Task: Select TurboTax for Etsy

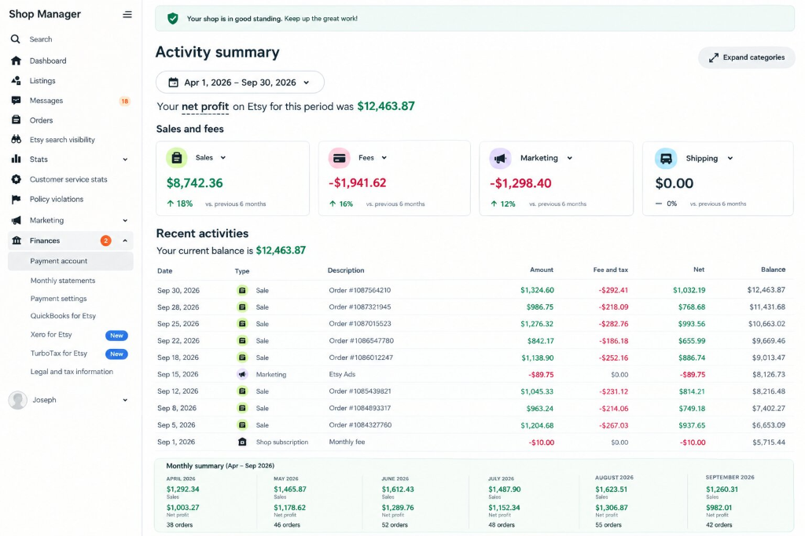Action: 58,353
